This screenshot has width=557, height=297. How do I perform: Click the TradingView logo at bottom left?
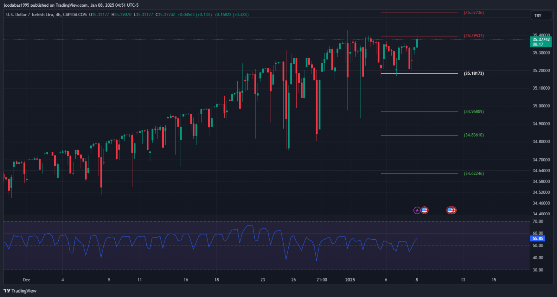(x=20, y=291)
